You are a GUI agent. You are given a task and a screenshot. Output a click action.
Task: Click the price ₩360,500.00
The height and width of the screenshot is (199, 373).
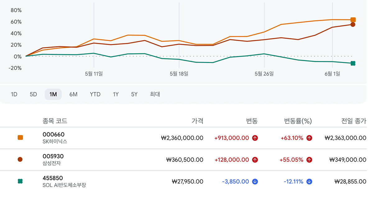click(185, 160)
